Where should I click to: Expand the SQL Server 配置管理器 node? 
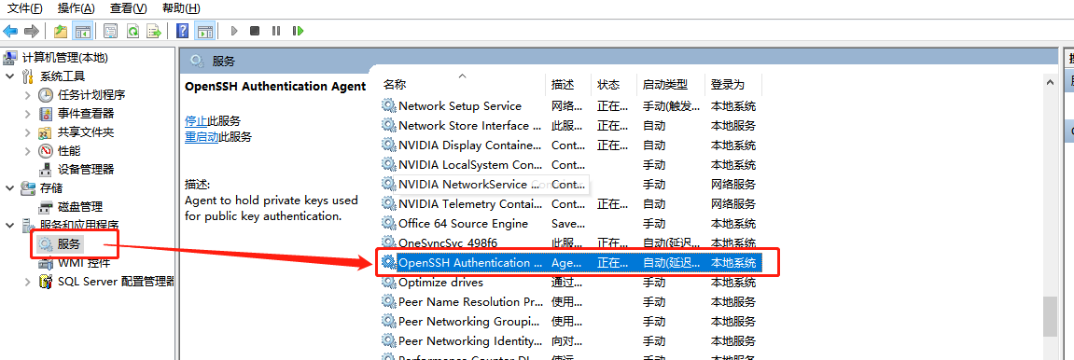coord(27,282)
